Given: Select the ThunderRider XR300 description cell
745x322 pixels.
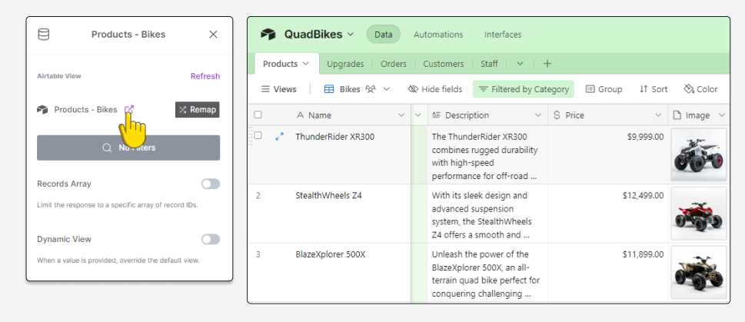Looking at the screenshot, I should coord(487,154).
